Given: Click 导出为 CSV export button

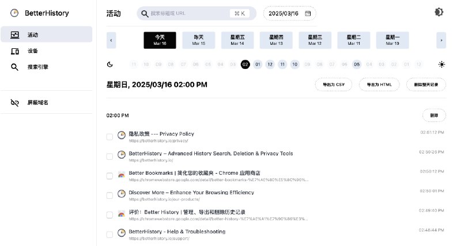Looking at the screenshot, I should [334, 84].
